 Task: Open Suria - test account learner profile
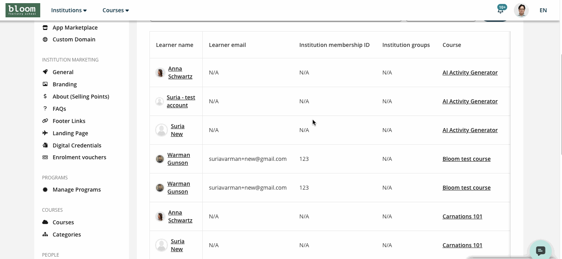click(x=181, y=101)
